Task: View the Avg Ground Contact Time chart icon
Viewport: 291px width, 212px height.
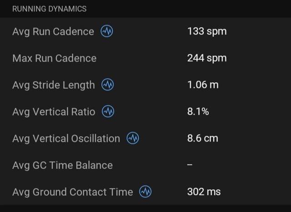Action: 145,192
